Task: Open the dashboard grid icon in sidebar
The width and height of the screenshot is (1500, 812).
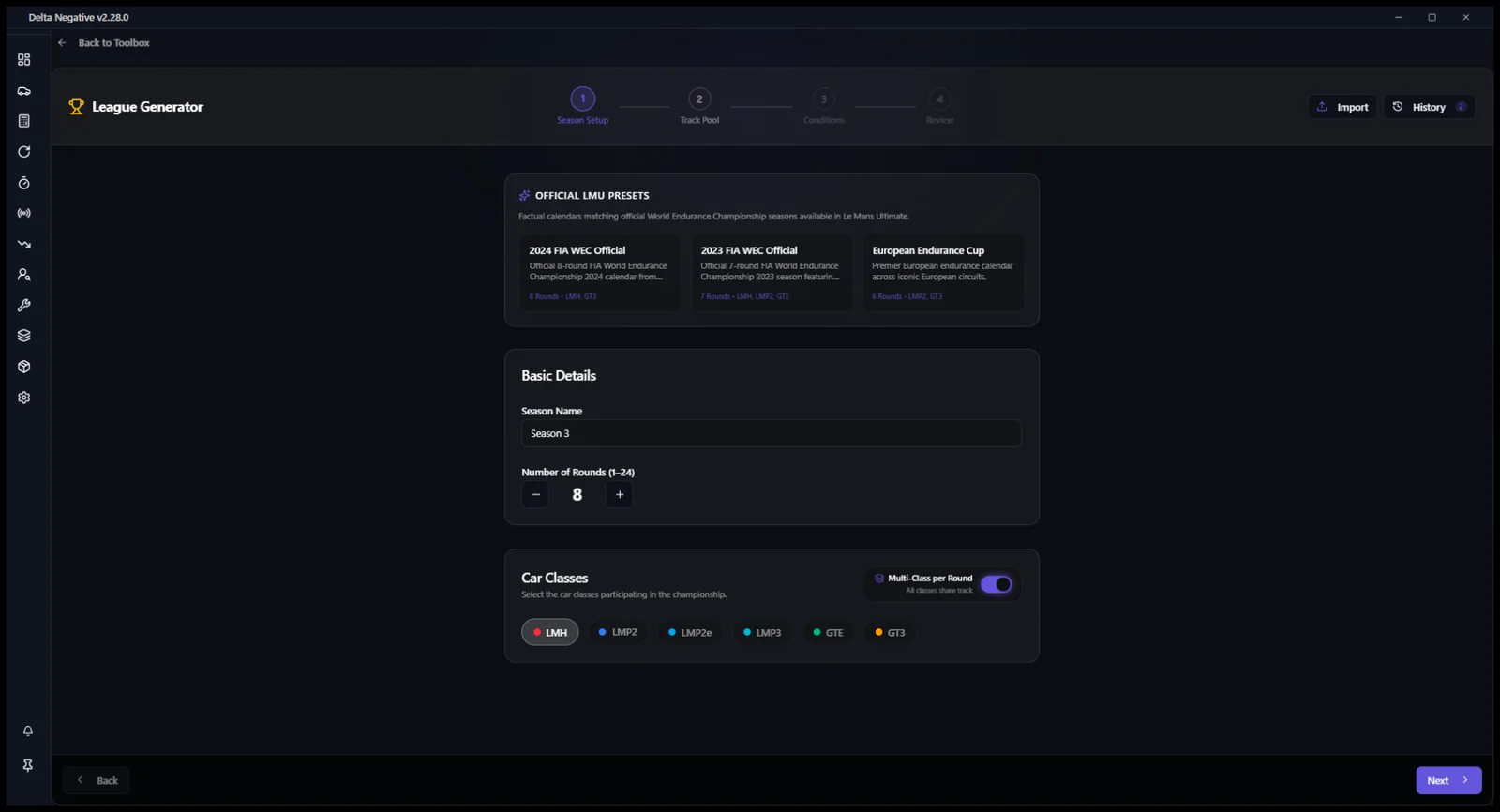Action: [24, 60]
